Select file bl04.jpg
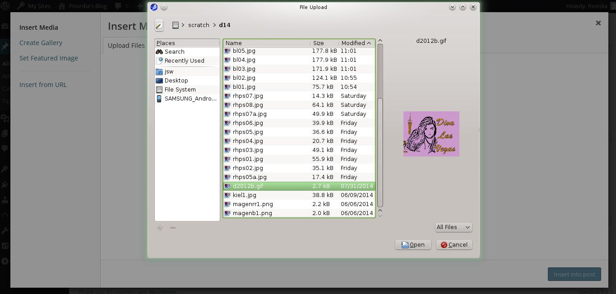 click(x=299, y=60)
